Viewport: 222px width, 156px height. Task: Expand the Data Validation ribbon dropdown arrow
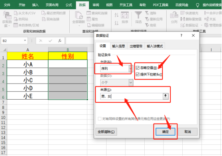point(202,25)
